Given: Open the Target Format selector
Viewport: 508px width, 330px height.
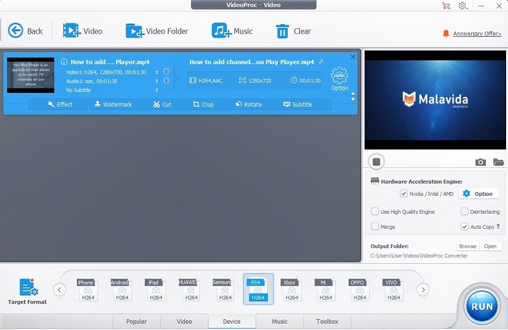Looking at the screenshot, I should click(27, 291).
